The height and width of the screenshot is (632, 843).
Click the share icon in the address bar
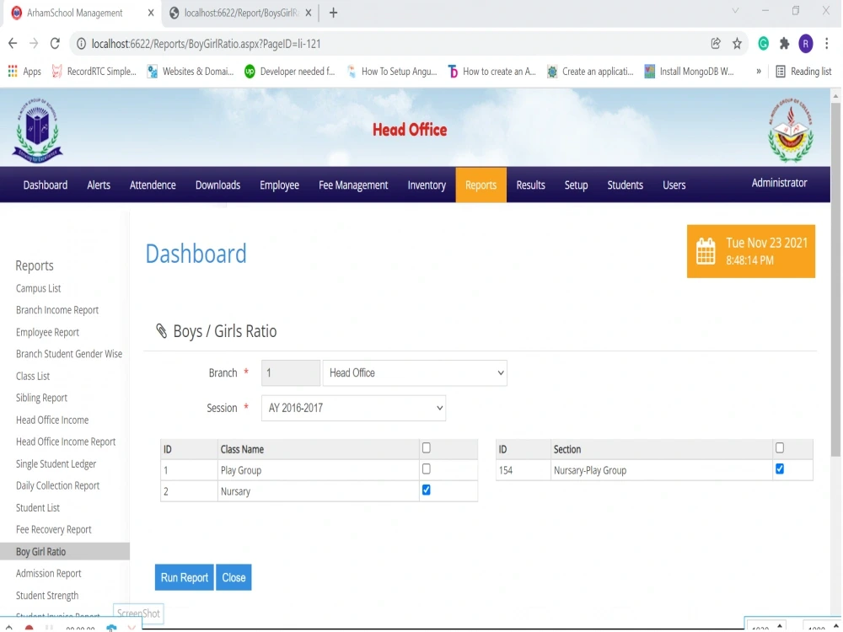[716, 43]
